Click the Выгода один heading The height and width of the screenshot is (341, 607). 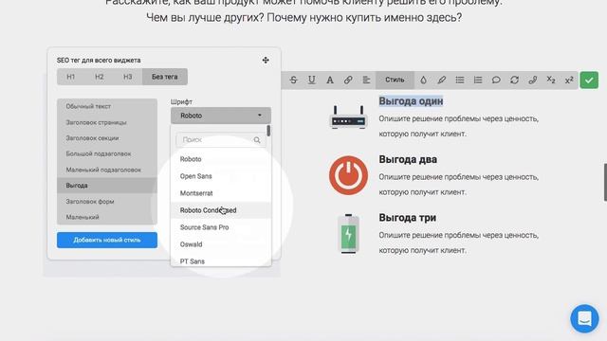pos(411,101)
